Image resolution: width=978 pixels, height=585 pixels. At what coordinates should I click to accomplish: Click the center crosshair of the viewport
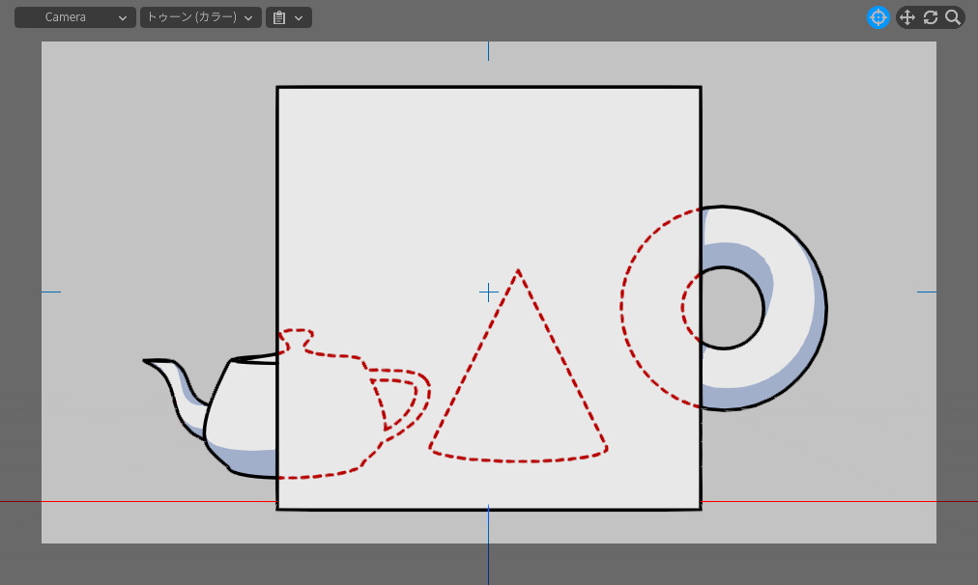point(489,292)
